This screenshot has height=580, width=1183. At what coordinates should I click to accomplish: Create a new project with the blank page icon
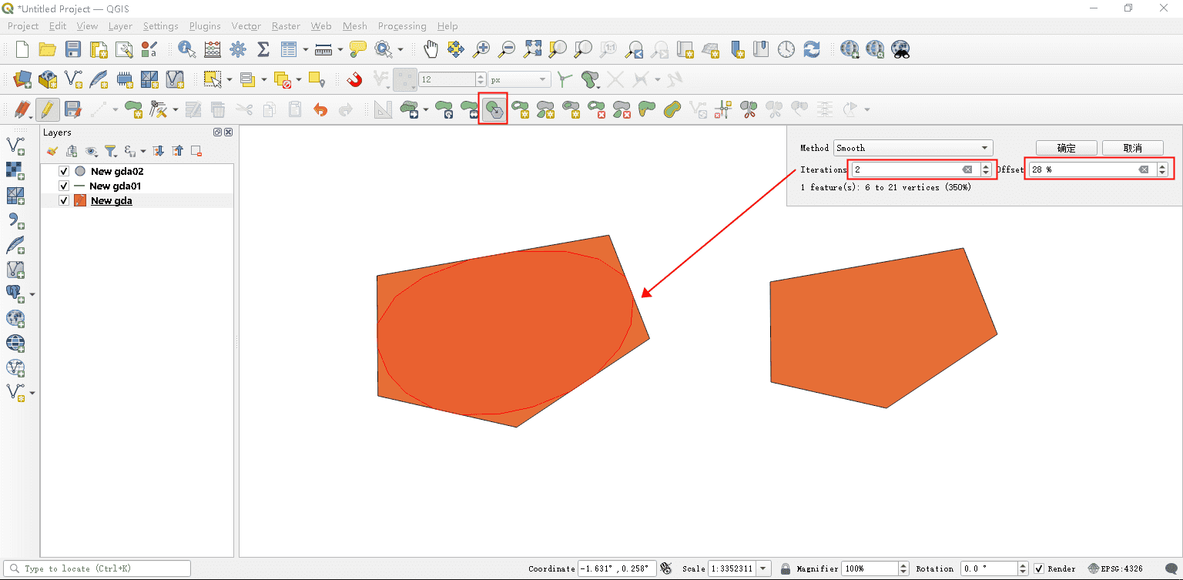pyautogui.click(x=22, y=49)
